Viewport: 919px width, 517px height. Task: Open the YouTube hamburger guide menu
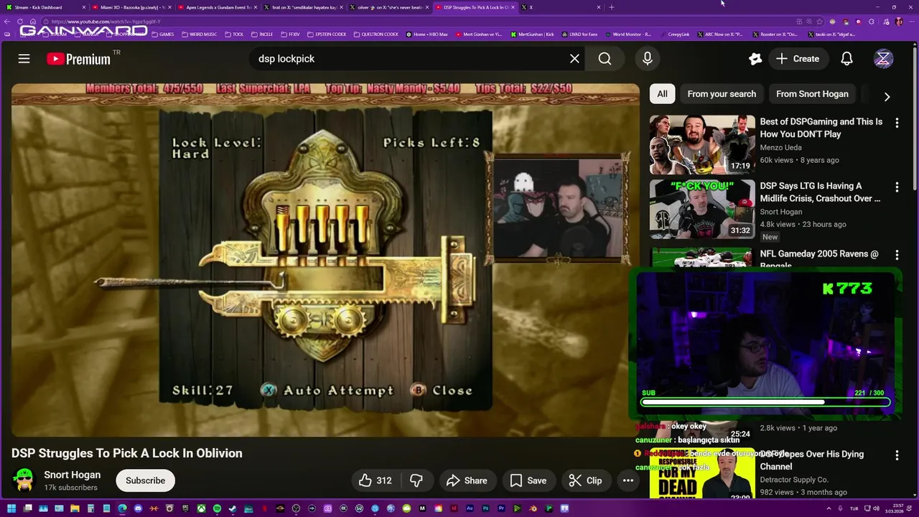pyautogui.click(x=24, y=59)
